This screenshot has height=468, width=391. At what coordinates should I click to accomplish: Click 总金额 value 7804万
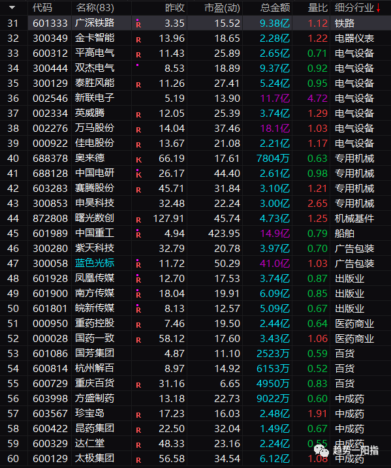click(273, 158)
